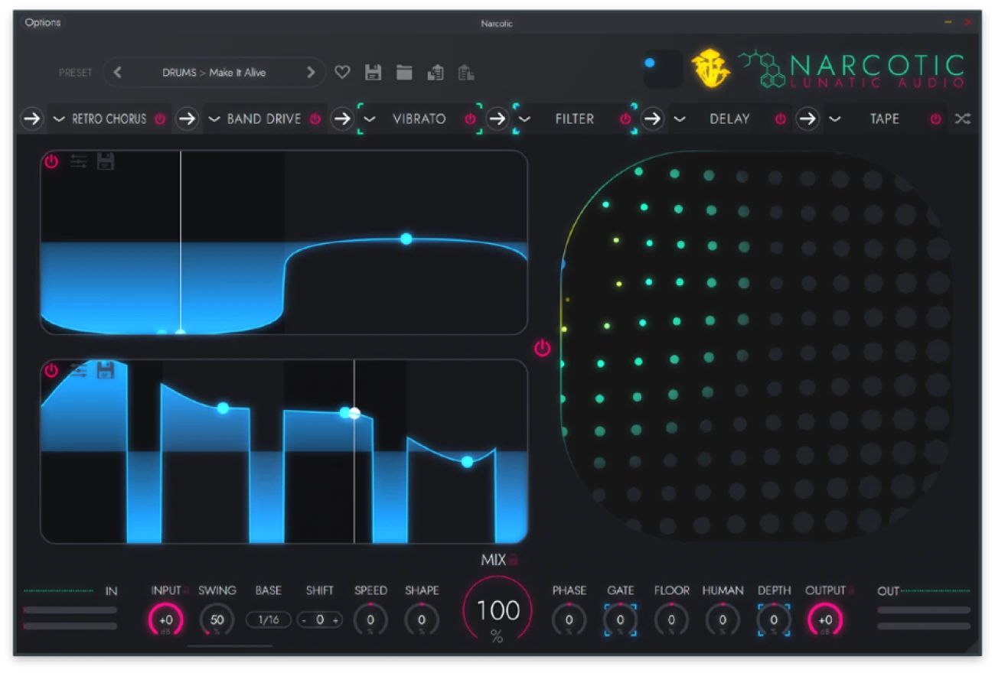995x673 pixels.
Task: Click the copy settings icon near presets
Action: pos(436,73)
